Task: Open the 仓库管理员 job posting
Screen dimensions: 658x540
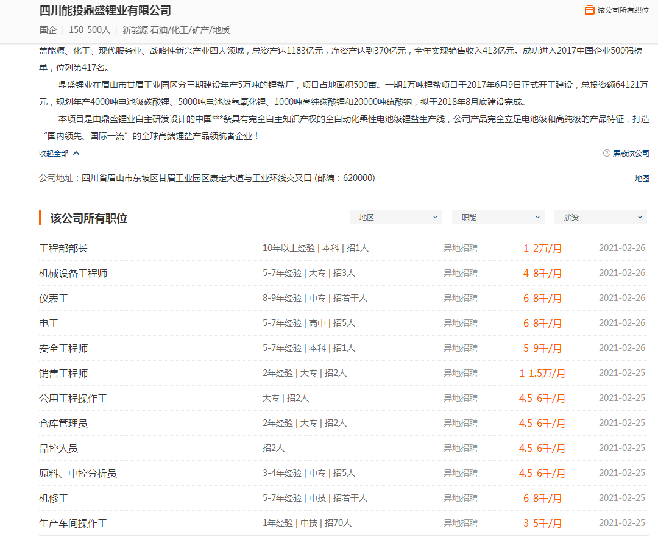Action: point(63,423)
